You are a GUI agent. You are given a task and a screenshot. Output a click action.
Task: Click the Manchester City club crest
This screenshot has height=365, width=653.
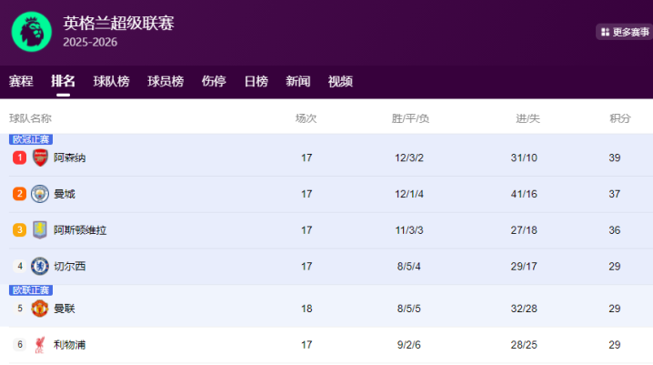coord(40,194)
